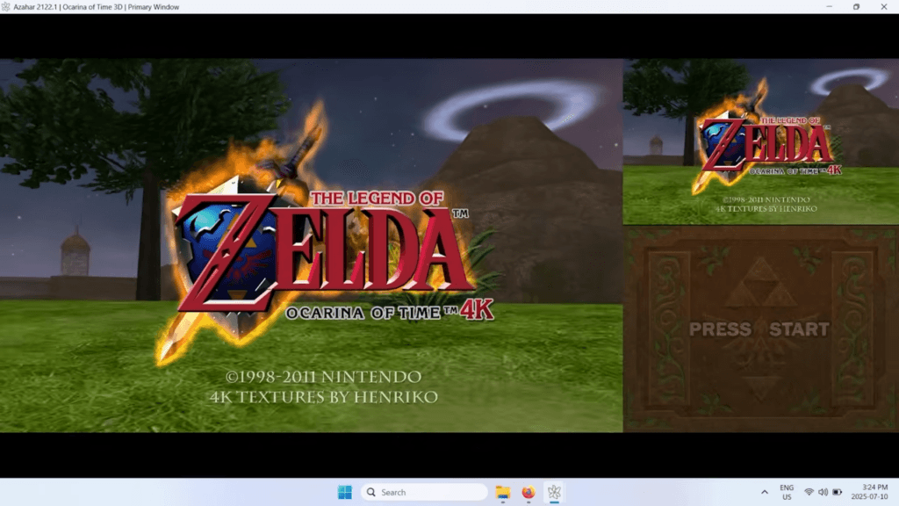Click the PRESS START prompt on bottom screen
The width and height of the screenshot is (899, 506).
tap(759, 329)
